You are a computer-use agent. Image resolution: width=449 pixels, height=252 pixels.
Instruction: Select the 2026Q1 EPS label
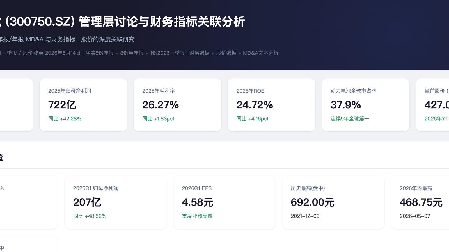pyautogui.click(x=197, y=188)
